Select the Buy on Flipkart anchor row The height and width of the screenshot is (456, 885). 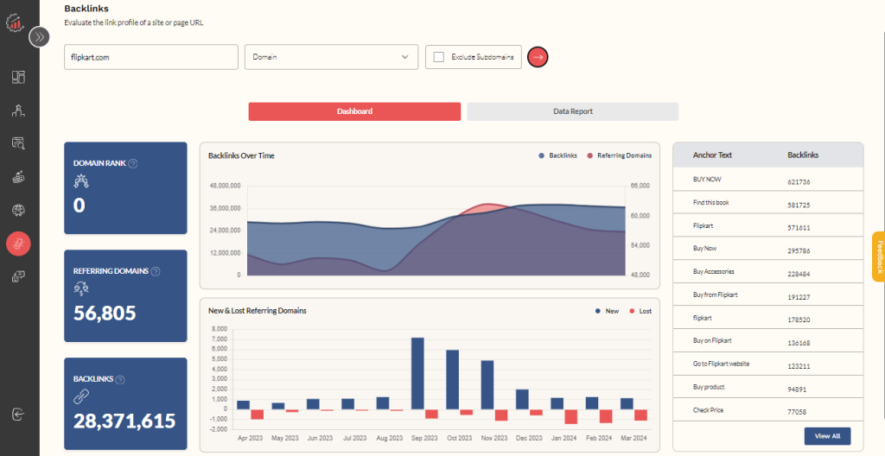click(768, 341)
